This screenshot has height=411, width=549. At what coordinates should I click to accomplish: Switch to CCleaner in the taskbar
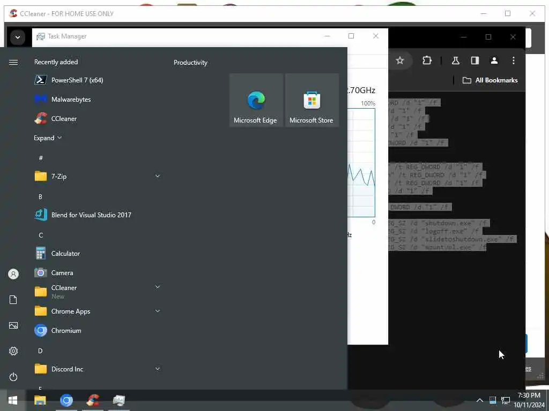coord(93,400)
